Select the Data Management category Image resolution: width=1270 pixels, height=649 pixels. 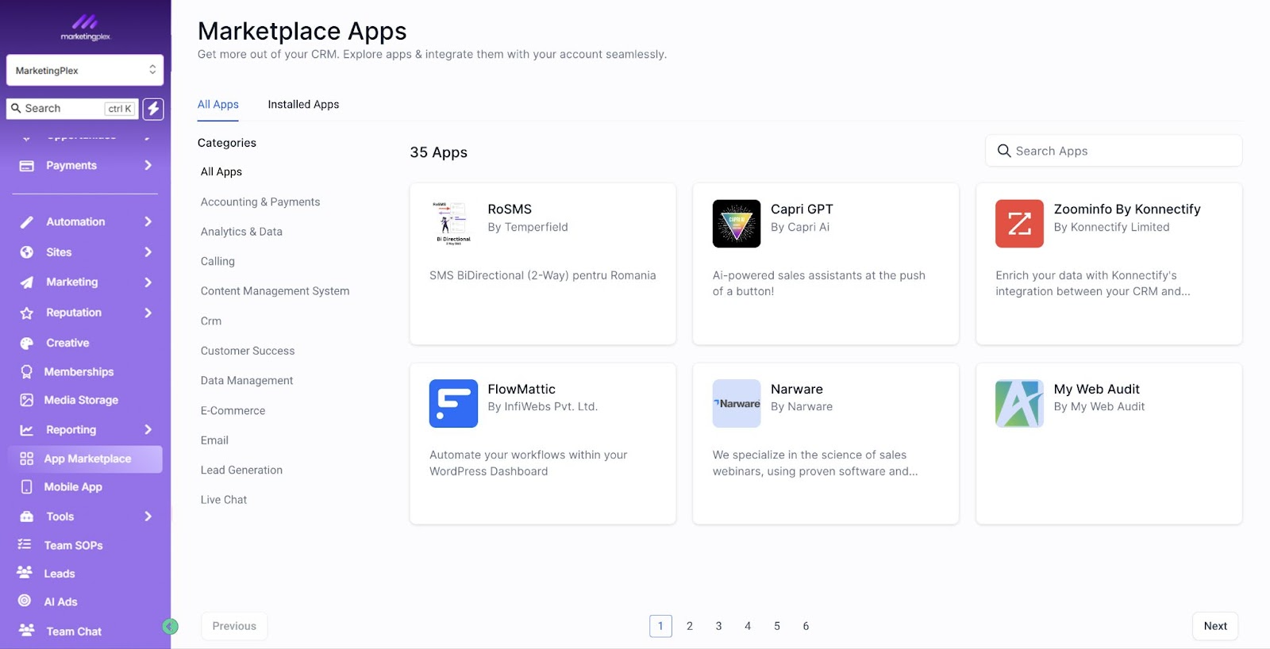pos(247,381)
